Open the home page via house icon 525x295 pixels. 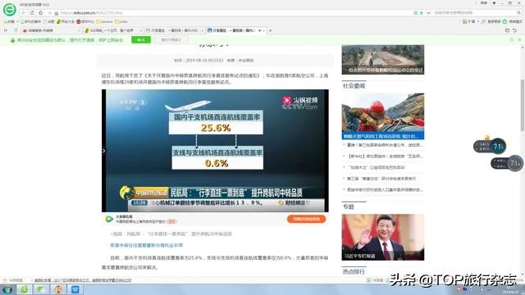coord(40,13)
